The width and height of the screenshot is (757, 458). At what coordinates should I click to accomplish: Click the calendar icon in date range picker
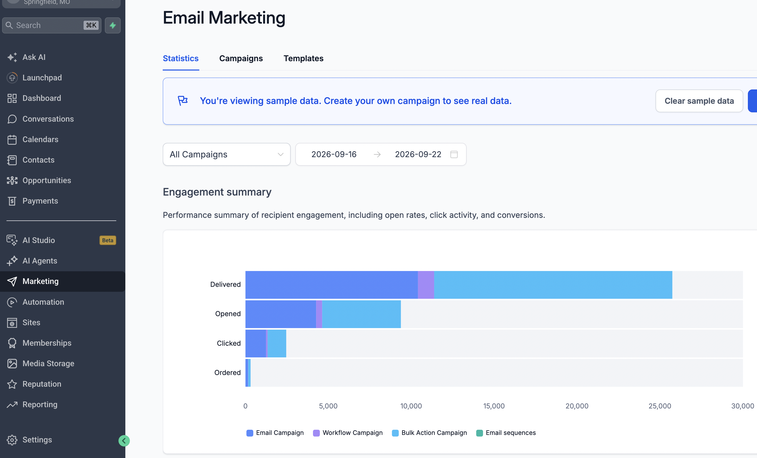pos(454,154)
